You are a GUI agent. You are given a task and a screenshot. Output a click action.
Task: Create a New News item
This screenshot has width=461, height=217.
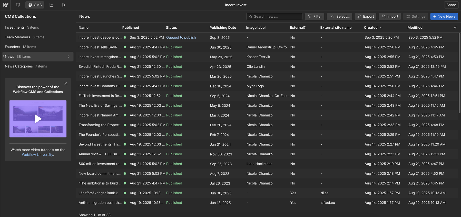[444, 16]
